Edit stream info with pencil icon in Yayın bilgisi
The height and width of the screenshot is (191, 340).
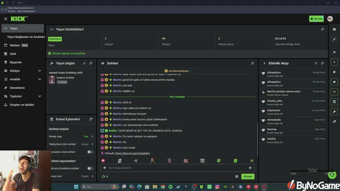coord(84,63)
